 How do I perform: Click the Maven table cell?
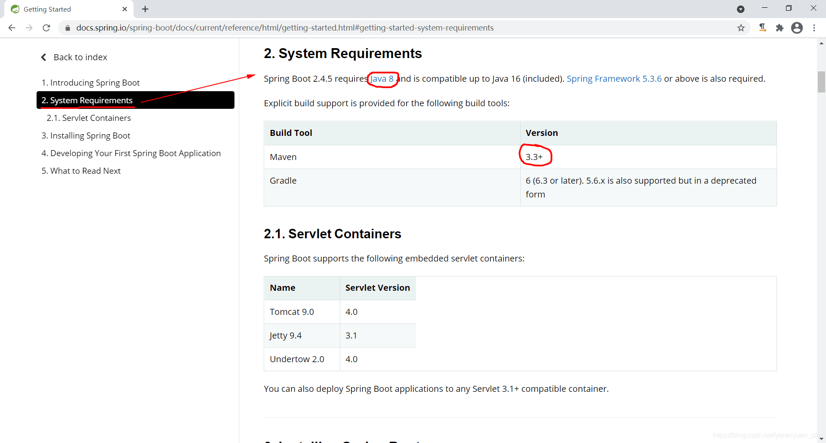[392, 157]
